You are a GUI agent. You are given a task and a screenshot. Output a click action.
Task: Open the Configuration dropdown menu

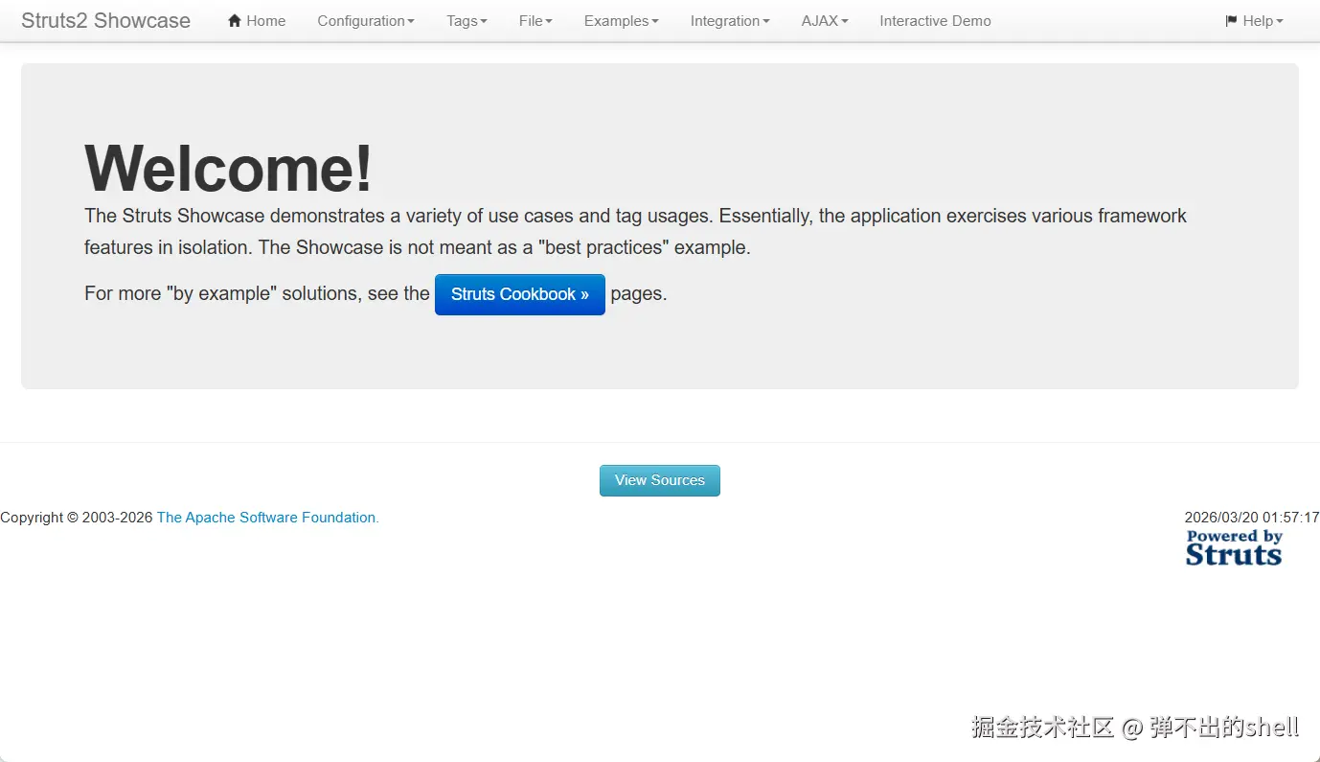[x=366, y=21]
